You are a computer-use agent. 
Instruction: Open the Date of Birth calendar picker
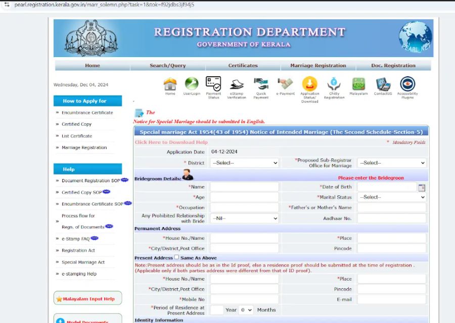click(422, 188)
